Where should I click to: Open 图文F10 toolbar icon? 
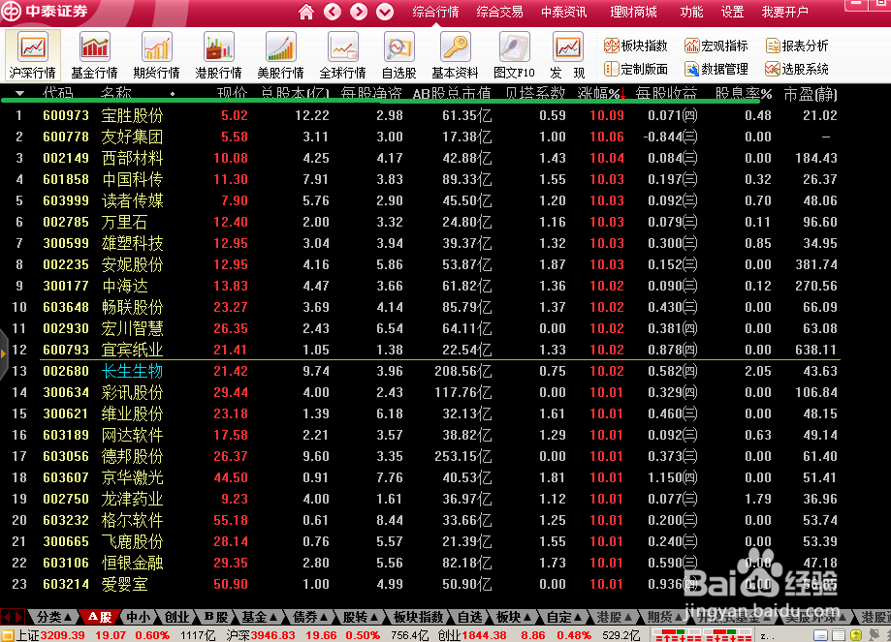[x=514, y=55]
